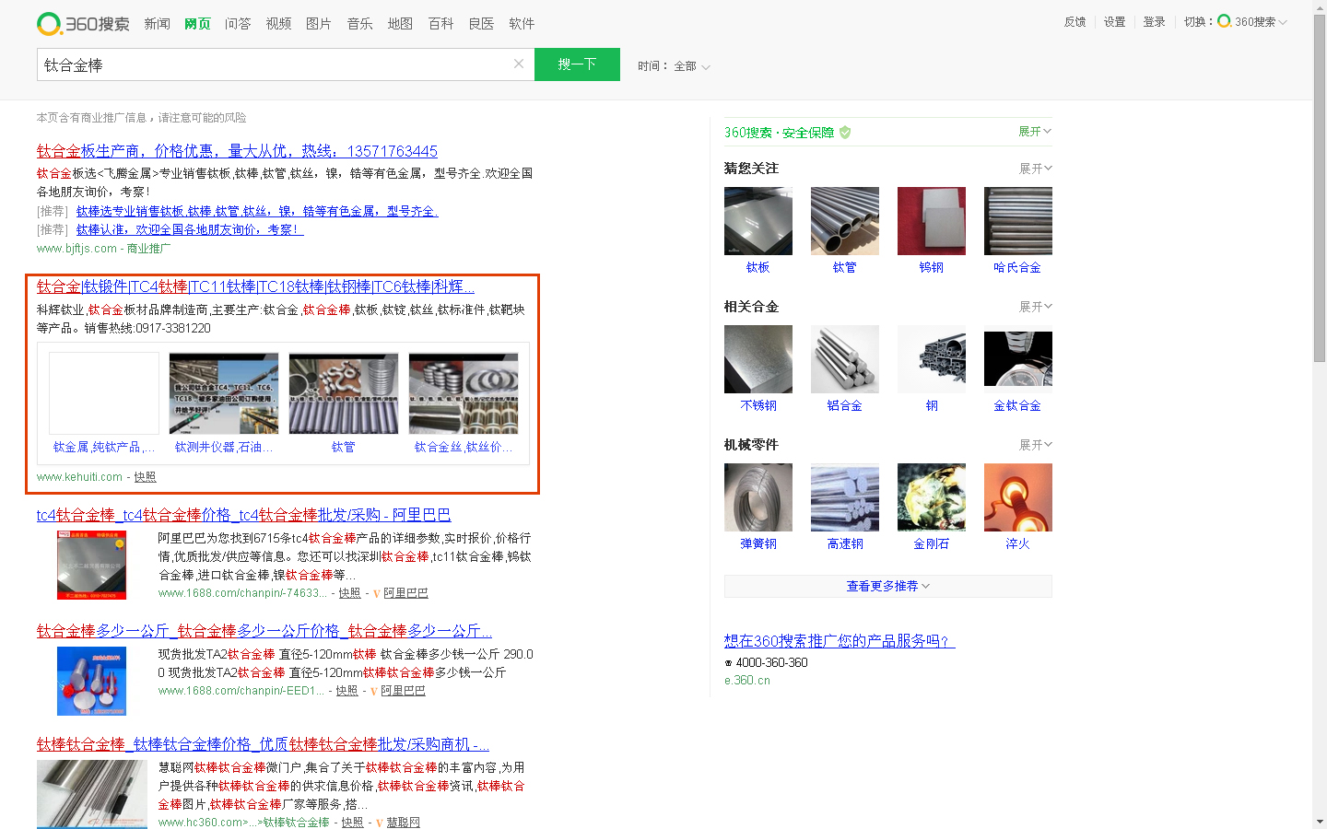The width and height of the screenshot is (1327, 829).
Task: Click the tc4钛合金棒 result thumbnail
Action: (x=91, y=565)
